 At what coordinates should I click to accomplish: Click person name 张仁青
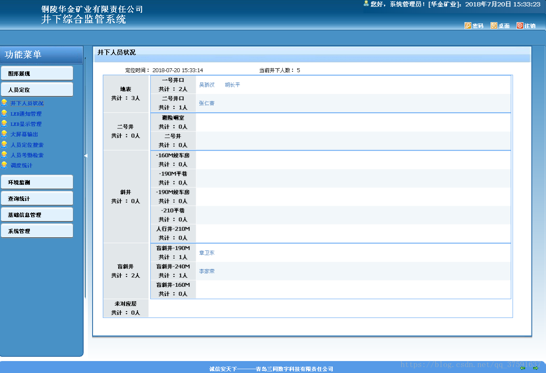(x=207, y=103)
